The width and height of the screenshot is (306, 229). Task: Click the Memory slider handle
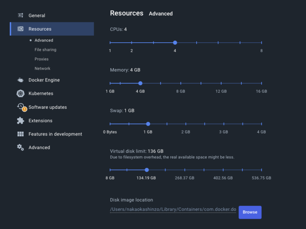tap(140, 83)
